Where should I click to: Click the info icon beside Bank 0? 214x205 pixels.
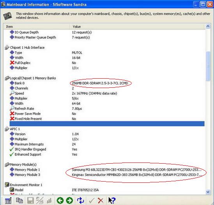point(12,83)
